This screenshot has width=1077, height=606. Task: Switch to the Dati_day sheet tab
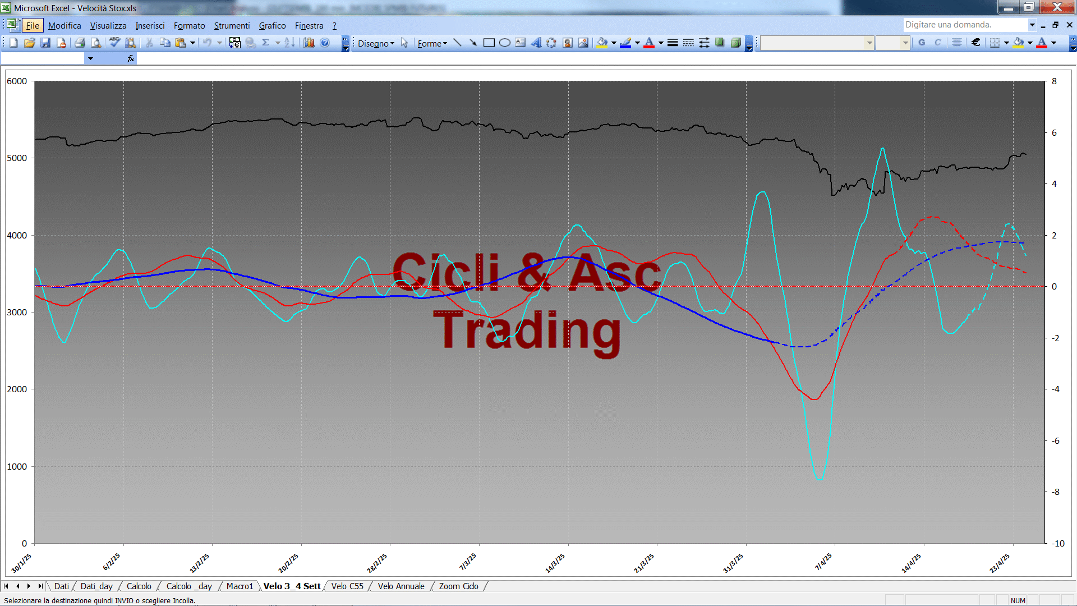pos(96,586)
